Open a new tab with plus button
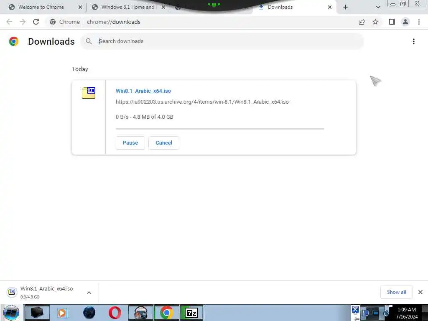This screenshot has width=428, height=321. click(346, 7)
